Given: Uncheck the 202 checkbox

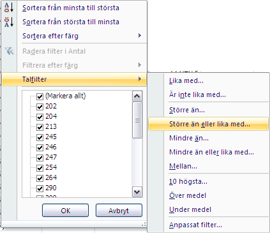Looking at the screenshot, I should pos(40,107).
